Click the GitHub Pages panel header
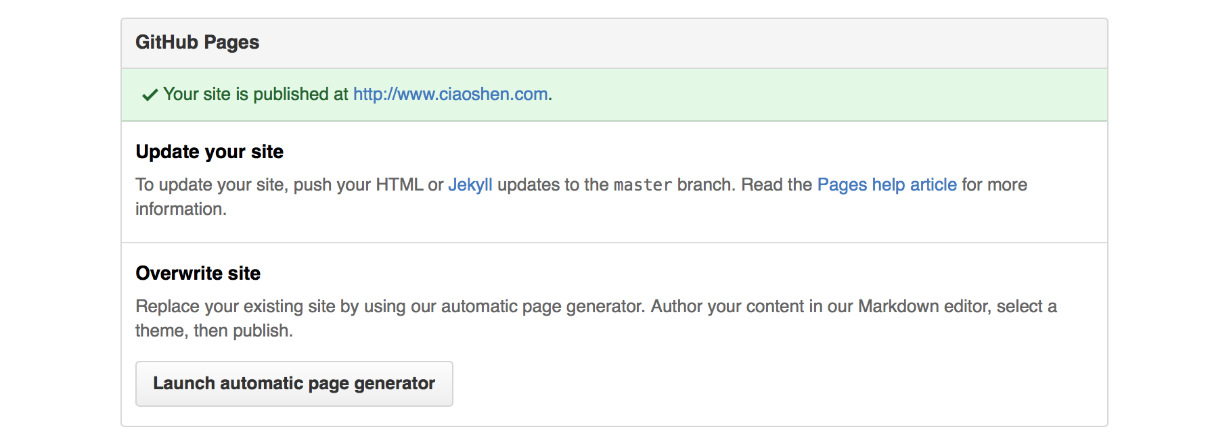1210x446 pixels. [x=614, y=43]
